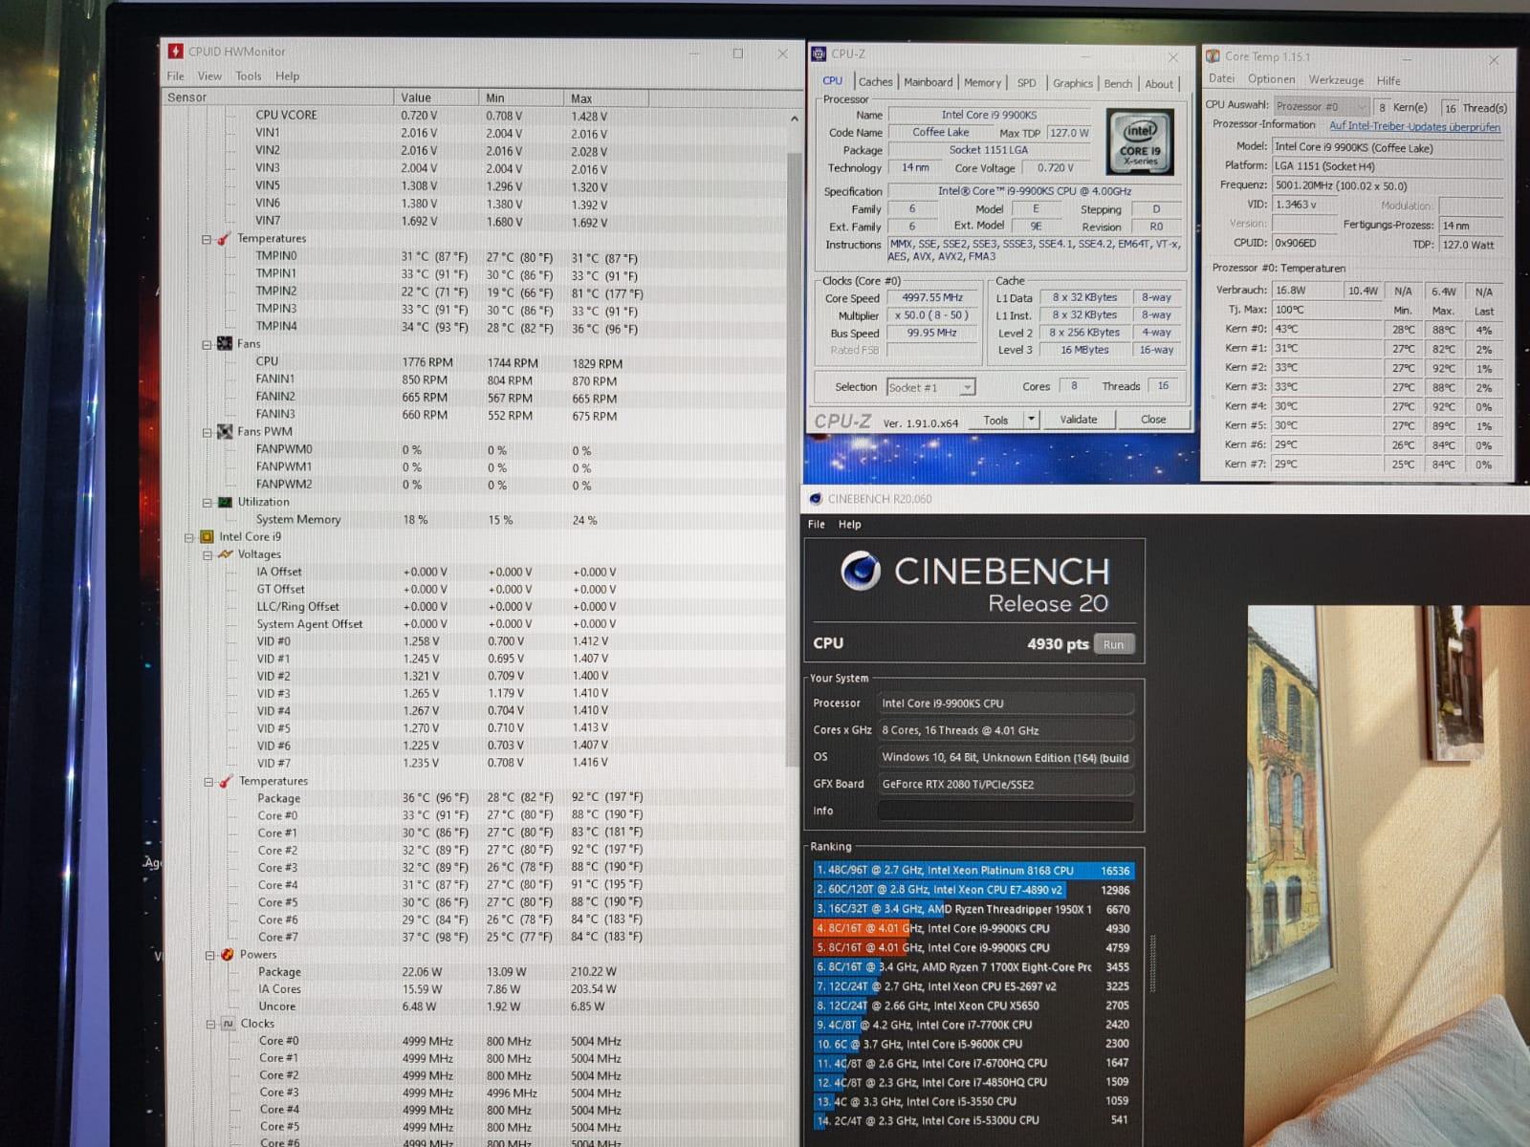Collapse the Fans PWM node

click(x=207, y=432)
